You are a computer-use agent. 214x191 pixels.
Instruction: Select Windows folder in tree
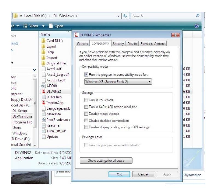(20, 133)
